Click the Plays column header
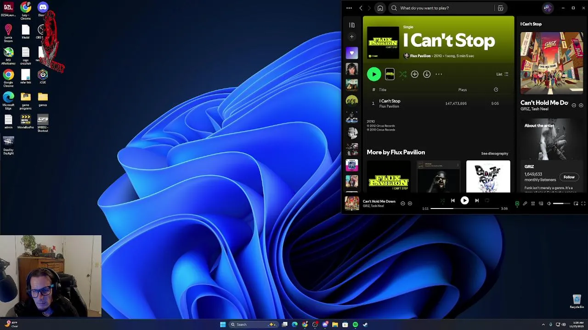 [x=462, y=90]
